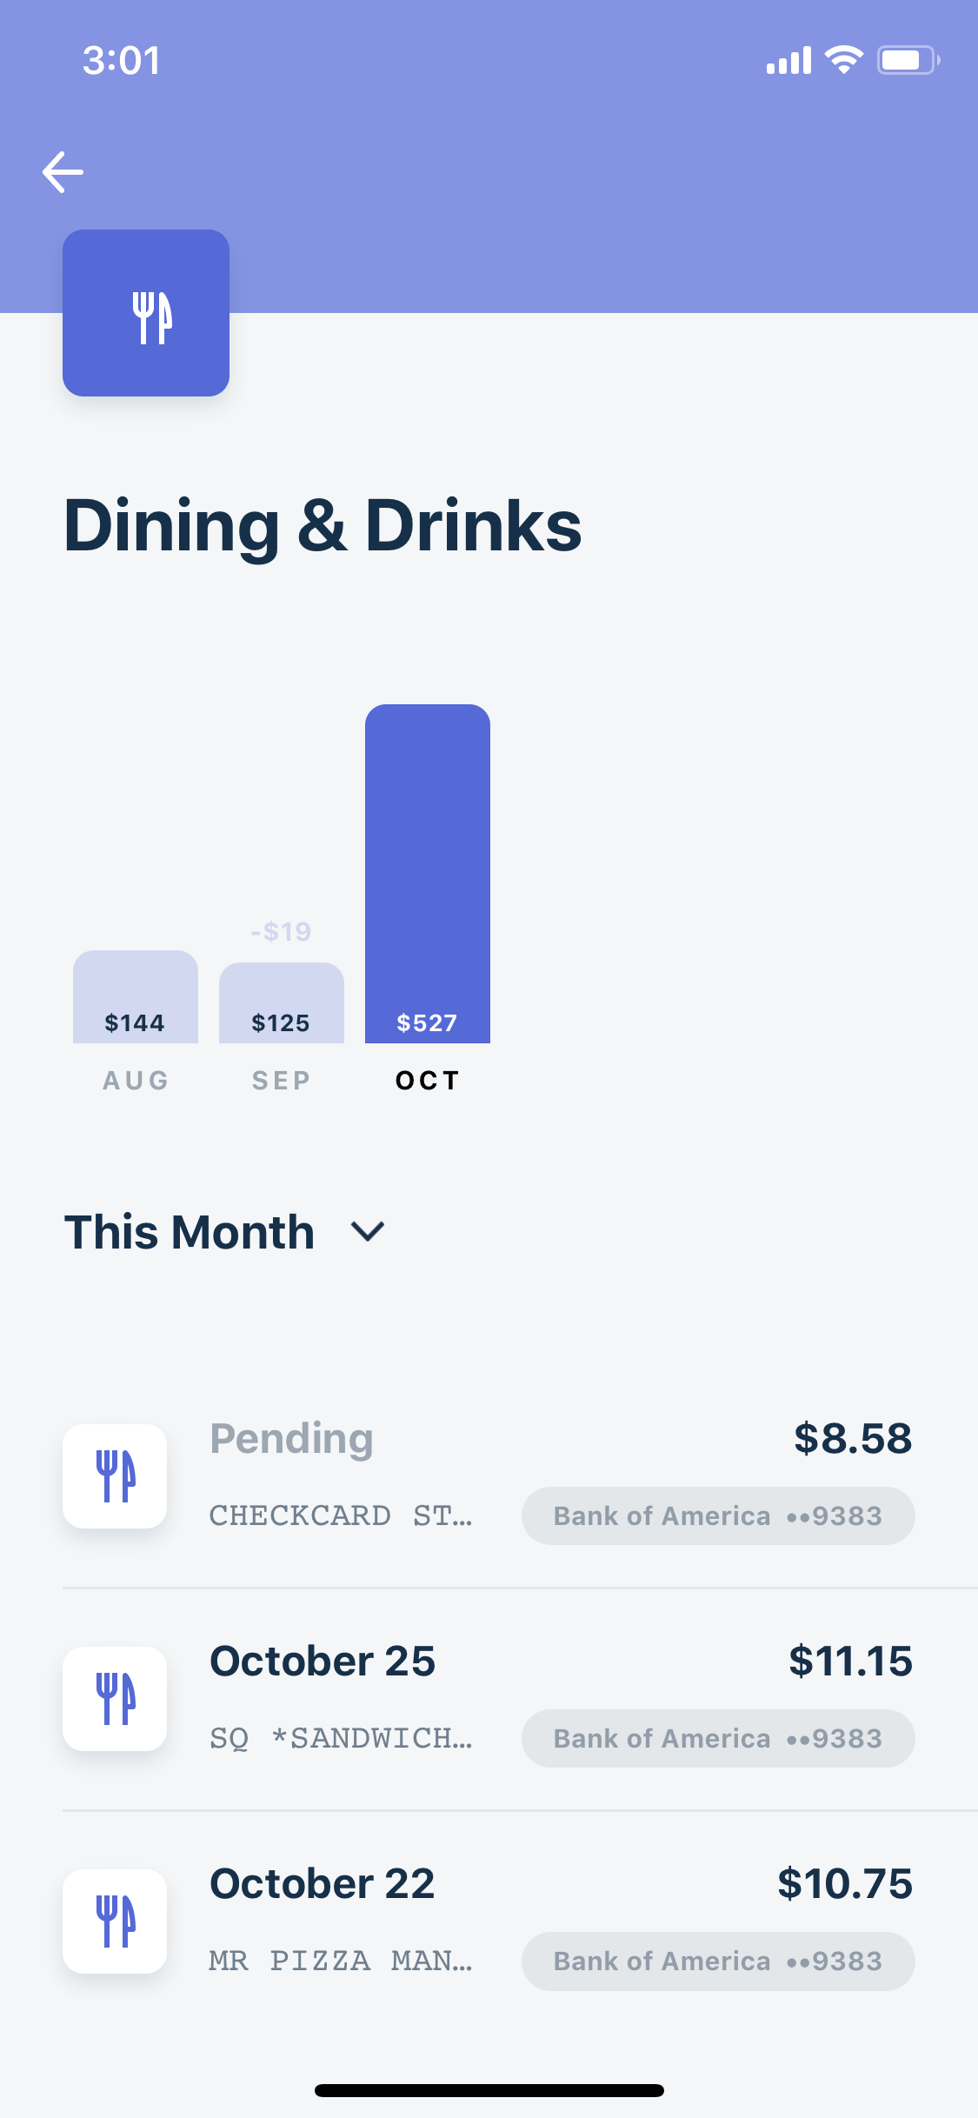The height and width of the screenshot is (2118, 978).
Task: Select the August $144 bar
Action: [136, 996]
